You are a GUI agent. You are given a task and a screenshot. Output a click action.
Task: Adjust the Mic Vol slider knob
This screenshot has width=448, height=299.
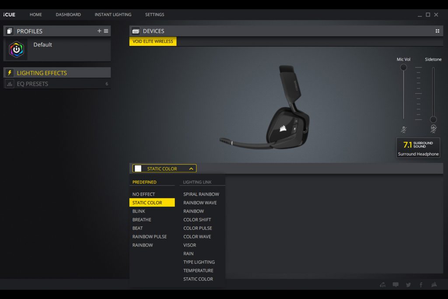(403, 67)
